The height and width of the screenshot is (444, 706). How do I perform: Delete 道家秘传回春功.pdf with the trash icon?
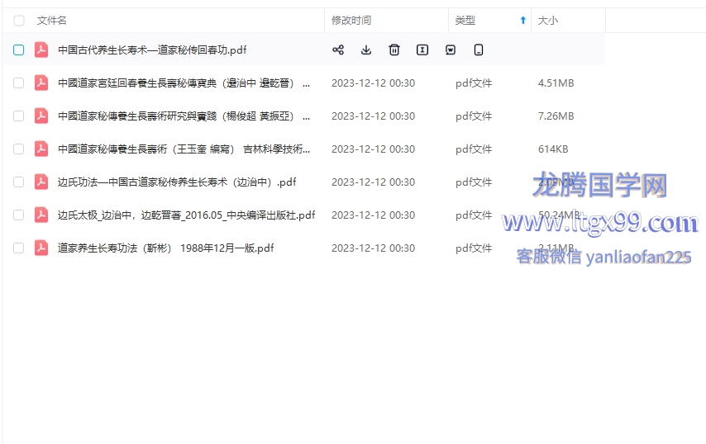394,50
